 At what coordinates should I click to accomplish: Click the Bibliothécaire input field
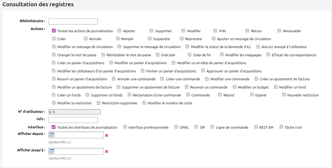[73, 22]
